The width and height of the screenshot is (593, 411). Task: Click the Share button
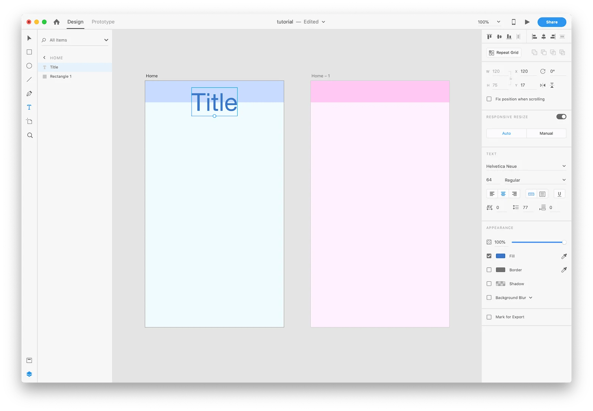(552, 22)
